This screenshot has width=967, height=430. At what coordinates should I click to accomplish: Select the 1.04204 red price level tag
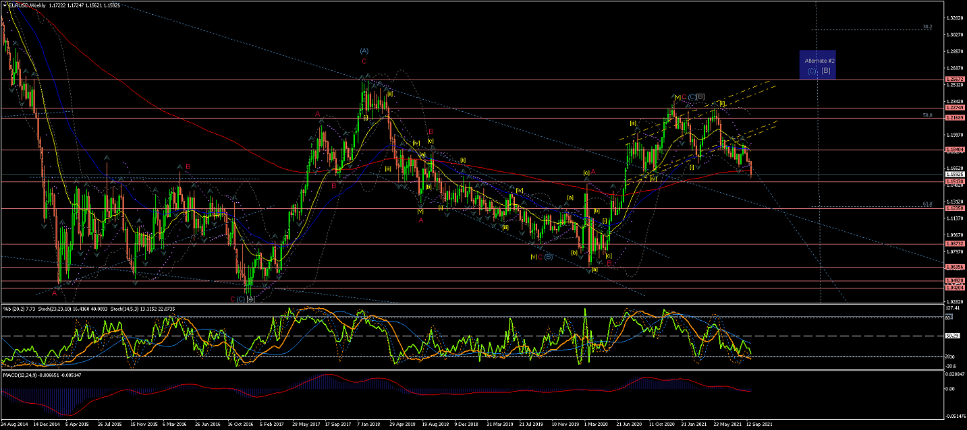pyautogui.click(x=954, y=288)
